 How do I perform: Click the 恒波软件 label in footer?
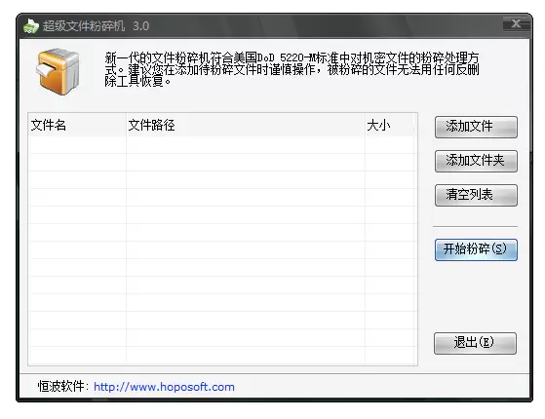60,386
